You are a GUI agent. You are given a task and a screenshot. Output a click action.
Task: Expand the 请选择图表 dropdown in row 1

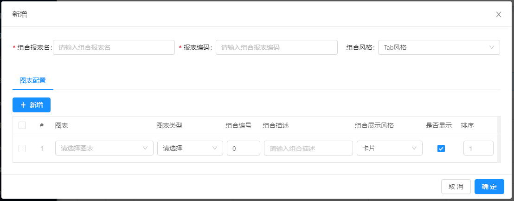click(104, 149)
